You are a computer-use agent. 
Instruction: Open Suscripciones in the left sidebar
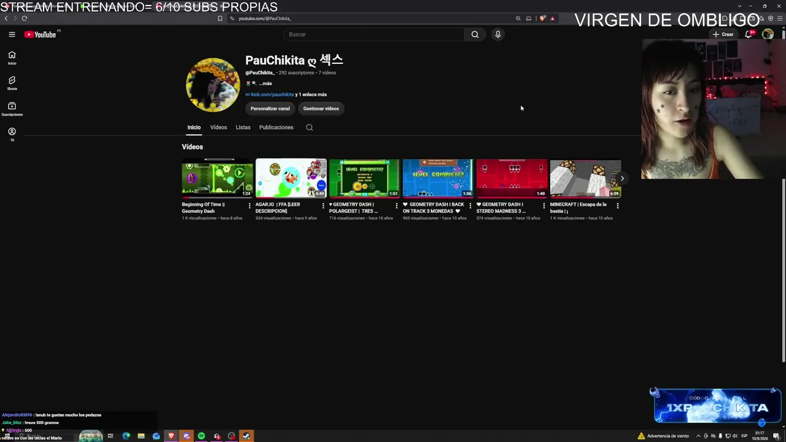12,109
